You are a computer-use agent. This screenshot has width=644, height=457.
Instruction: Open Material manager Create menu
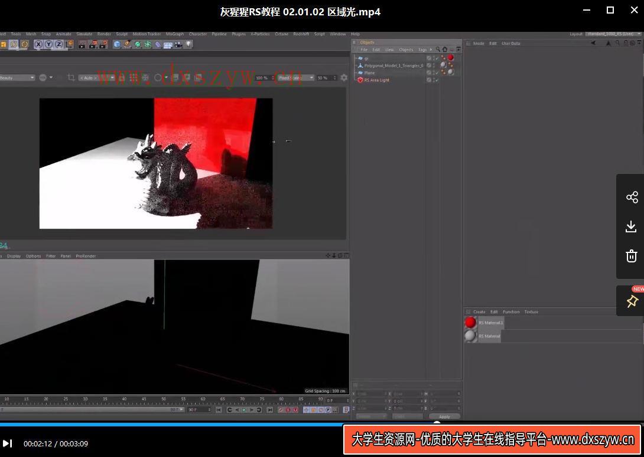pos(479,311)
